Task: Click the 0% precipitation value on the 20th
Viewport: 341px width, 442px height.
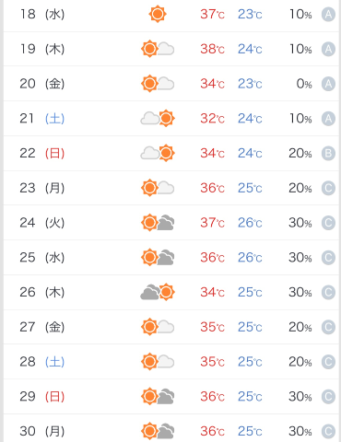Action: (x=304, y=84)
